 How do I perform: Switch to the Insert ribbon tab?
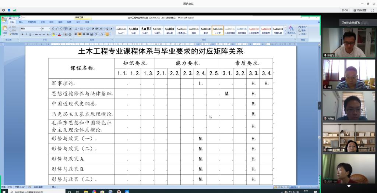(21, 22)
